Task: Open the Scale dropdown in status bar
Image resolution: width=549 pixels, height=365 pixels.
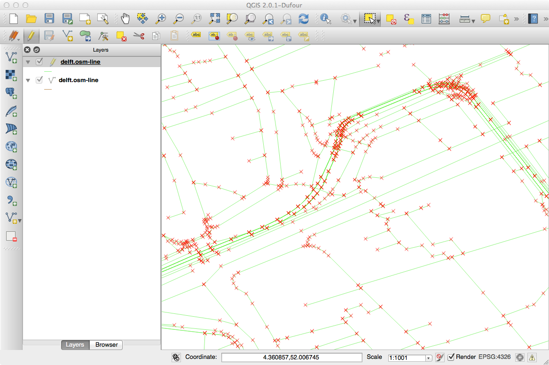Action: click(x=428, y=358)
